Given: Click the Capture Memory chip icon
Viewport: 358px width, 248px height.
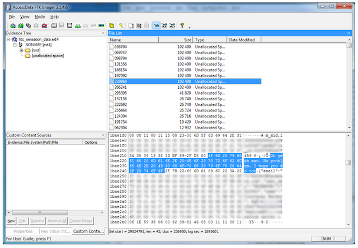Looking at the screenshot, I should point(101,26).
